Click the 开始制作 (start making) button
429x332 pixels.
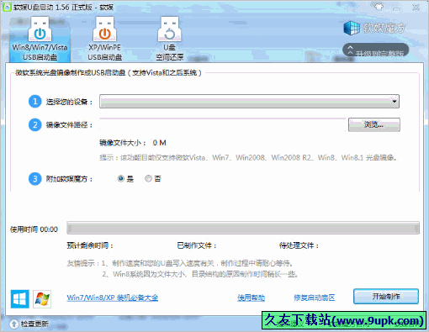point(386,297)
